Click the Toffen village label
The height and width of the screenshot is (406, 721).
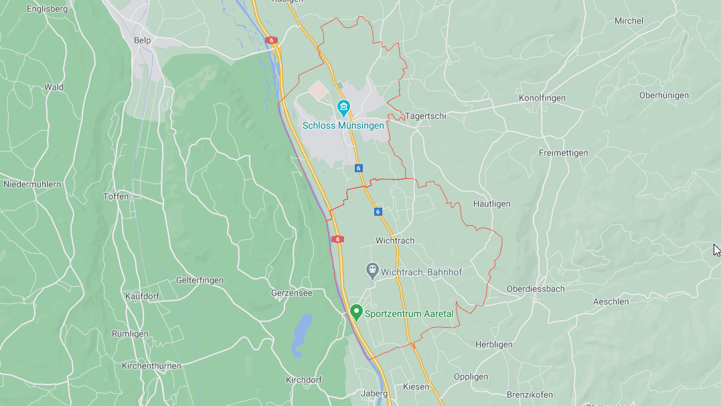click(x=116, y=196)
